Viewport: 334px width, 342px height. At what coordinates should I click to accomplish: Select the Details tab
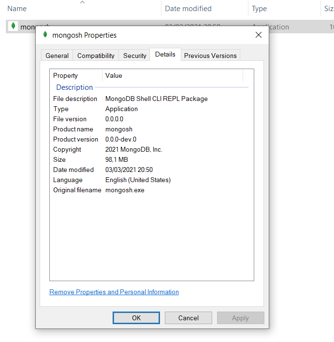tap(165, 54)
